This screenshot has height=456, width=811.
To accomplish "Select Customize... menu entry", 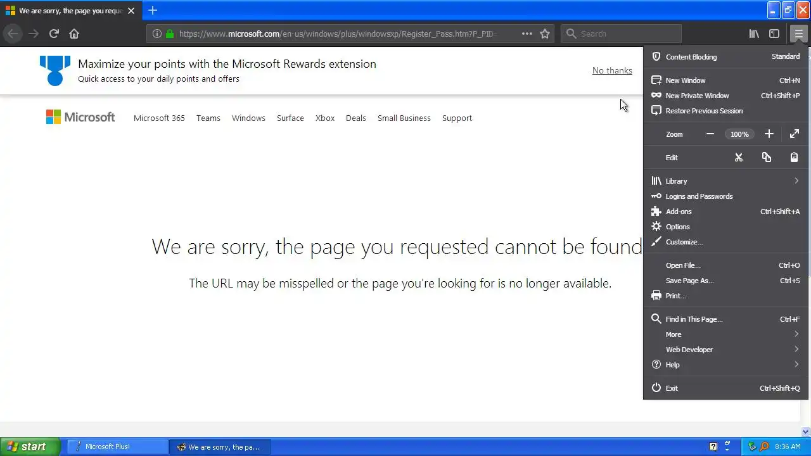I will point(725,242).
